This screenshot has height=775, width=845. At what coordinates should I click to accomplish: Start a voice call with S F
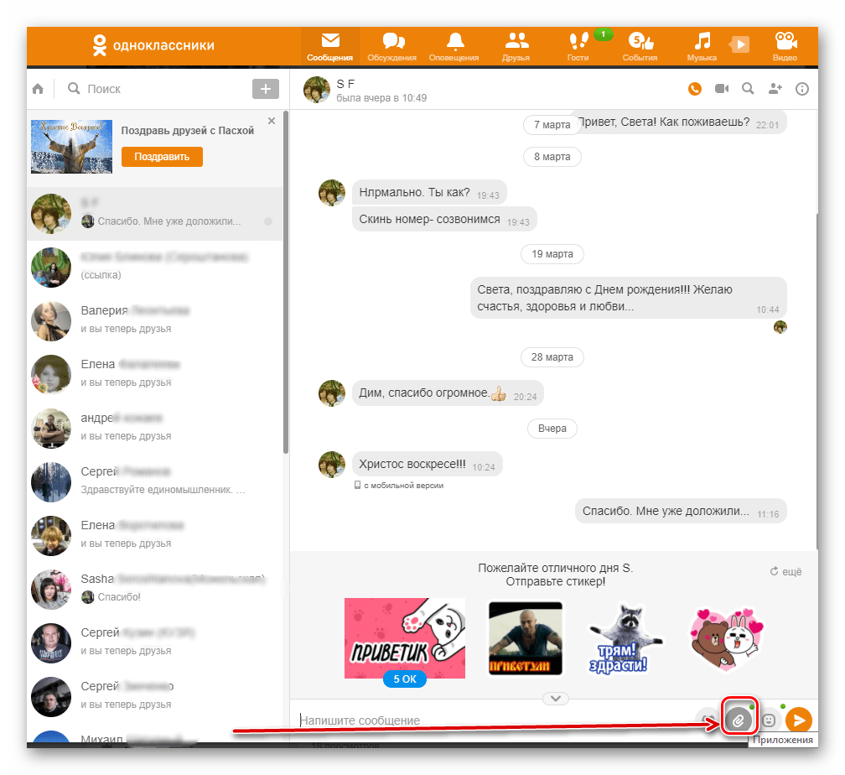(695, 88)
